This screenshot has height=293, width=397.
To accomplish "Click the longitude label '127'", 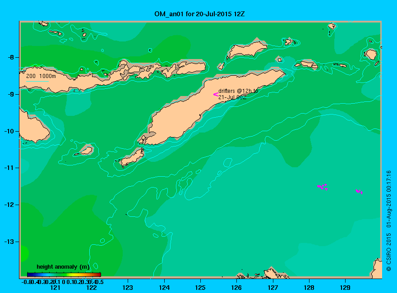I will [x=273, y=288].
